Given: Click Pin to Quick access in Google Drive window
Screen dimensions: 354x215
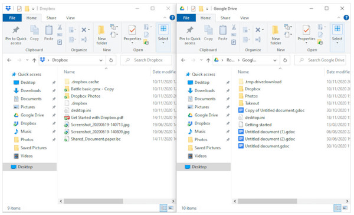Looking at the screenshot, I should (190, 35).
